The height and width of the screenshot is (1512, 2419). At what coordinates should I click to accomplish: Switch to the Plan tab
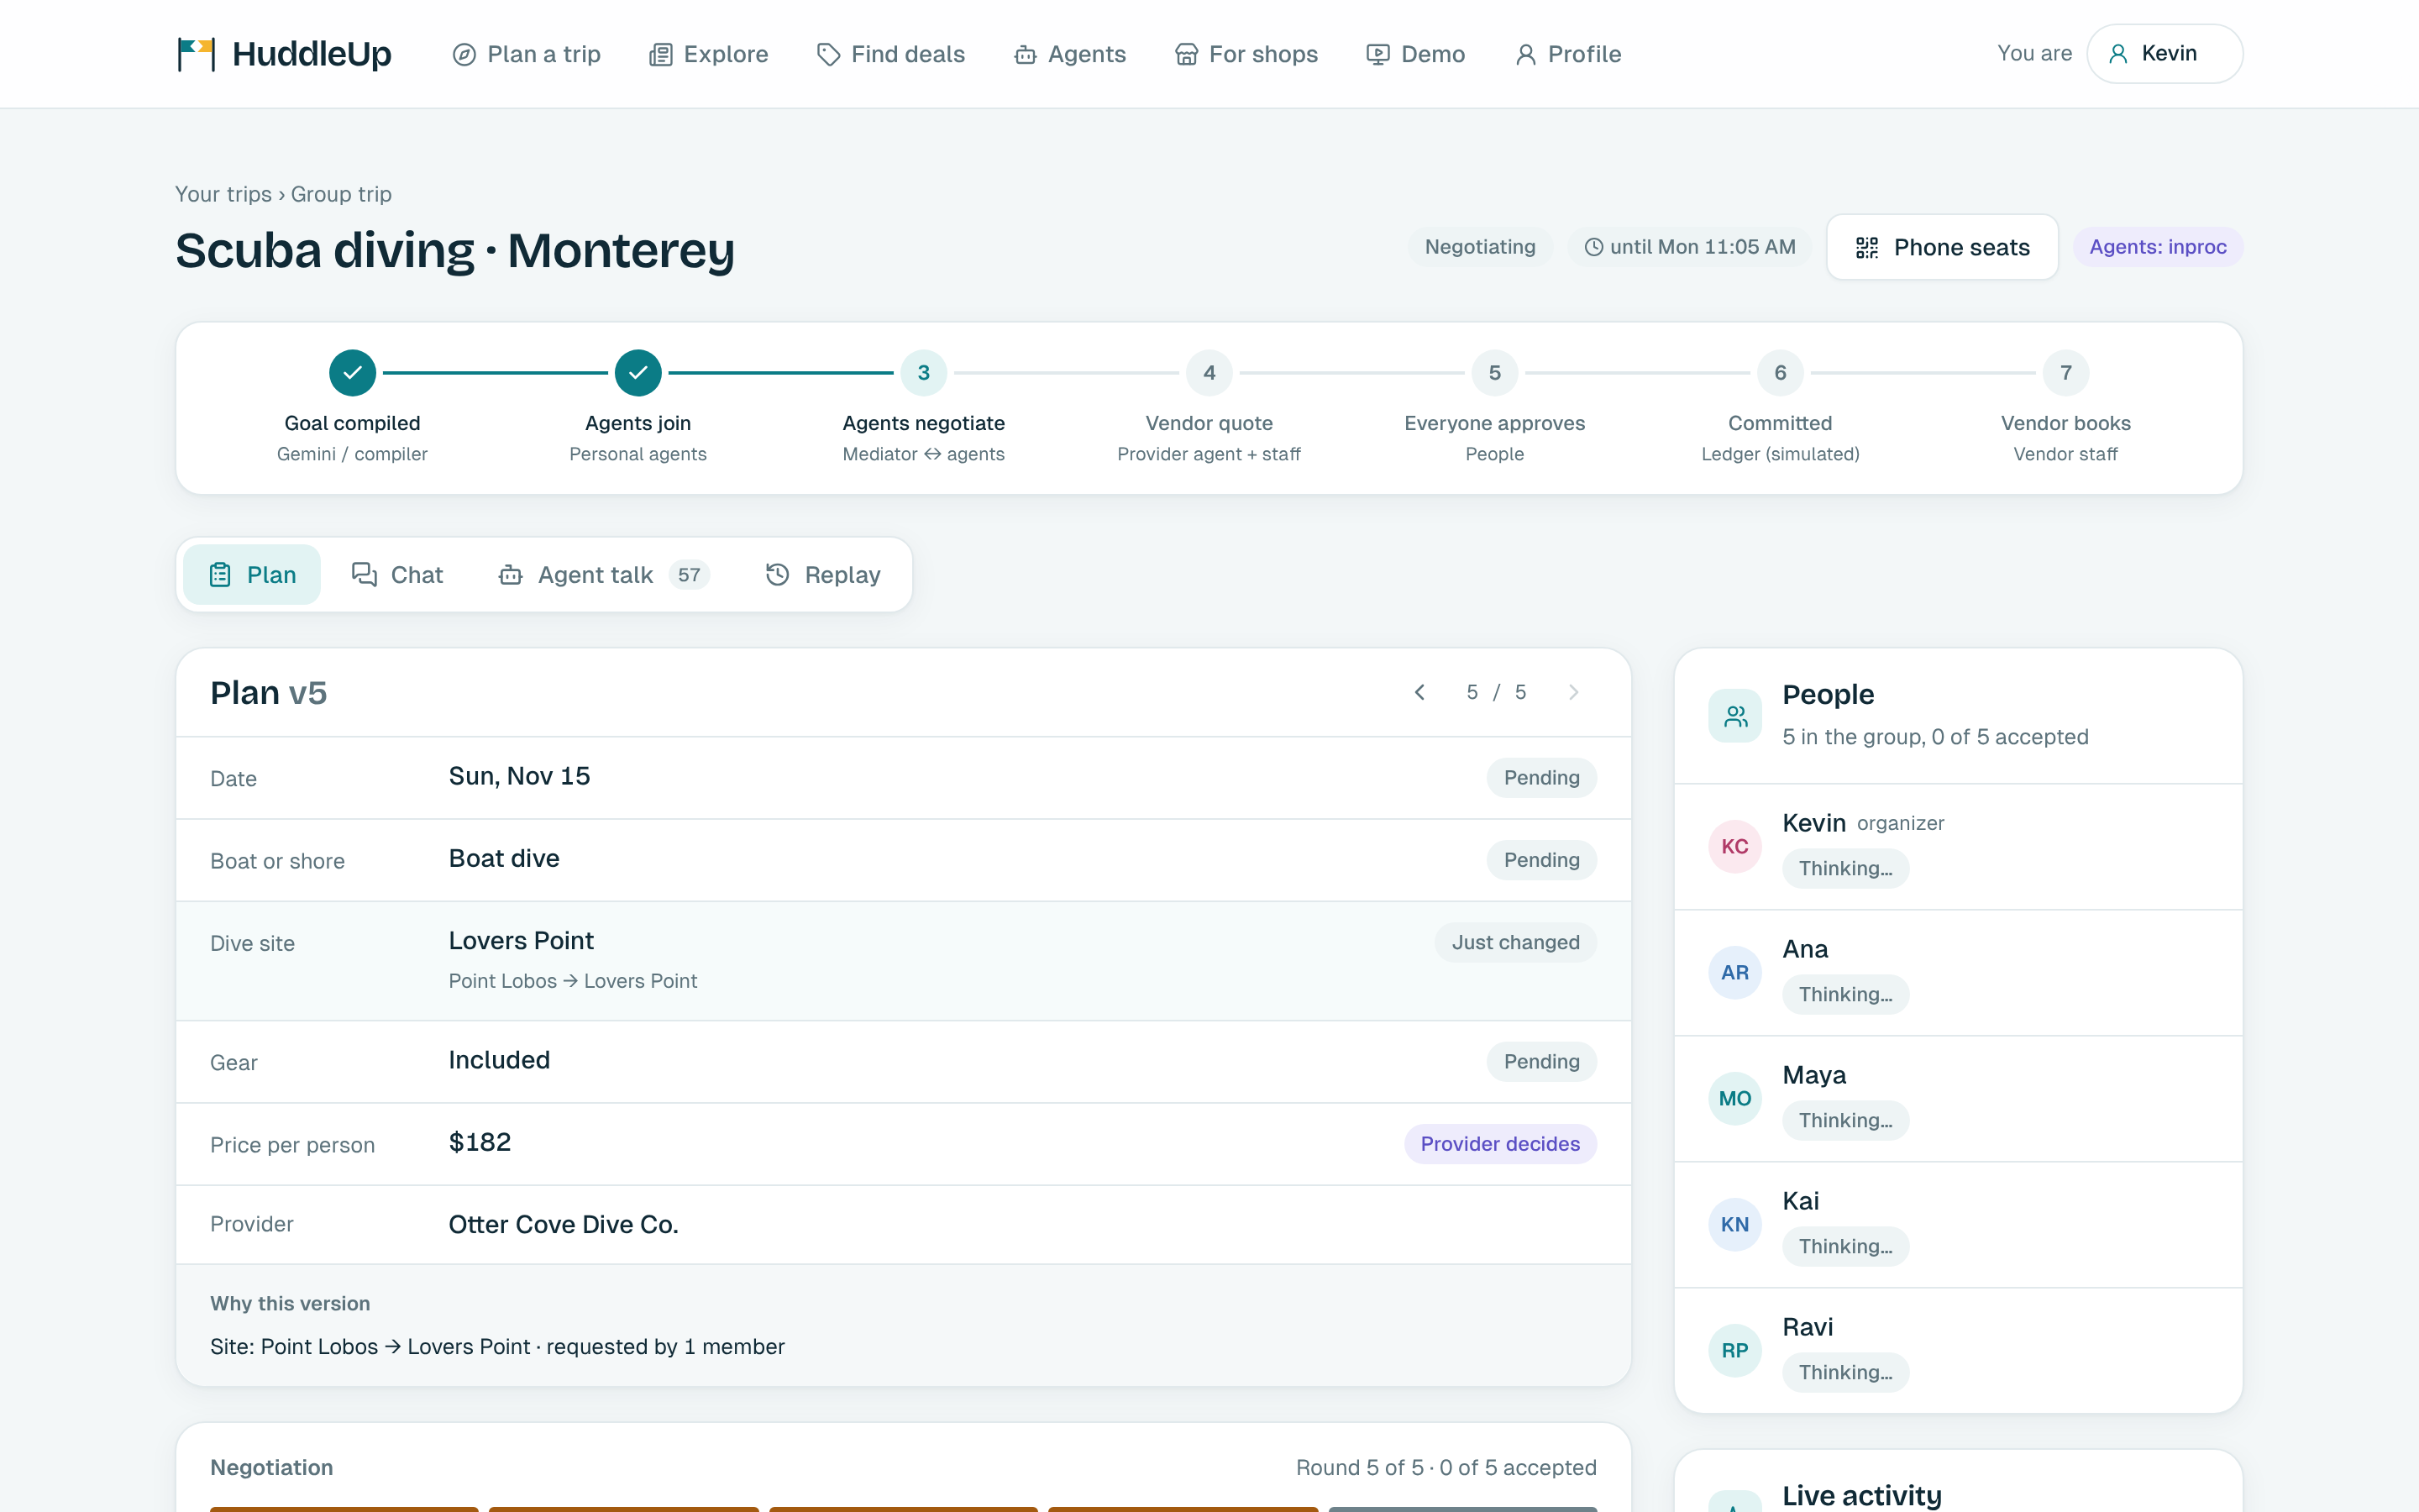(252, 575)
